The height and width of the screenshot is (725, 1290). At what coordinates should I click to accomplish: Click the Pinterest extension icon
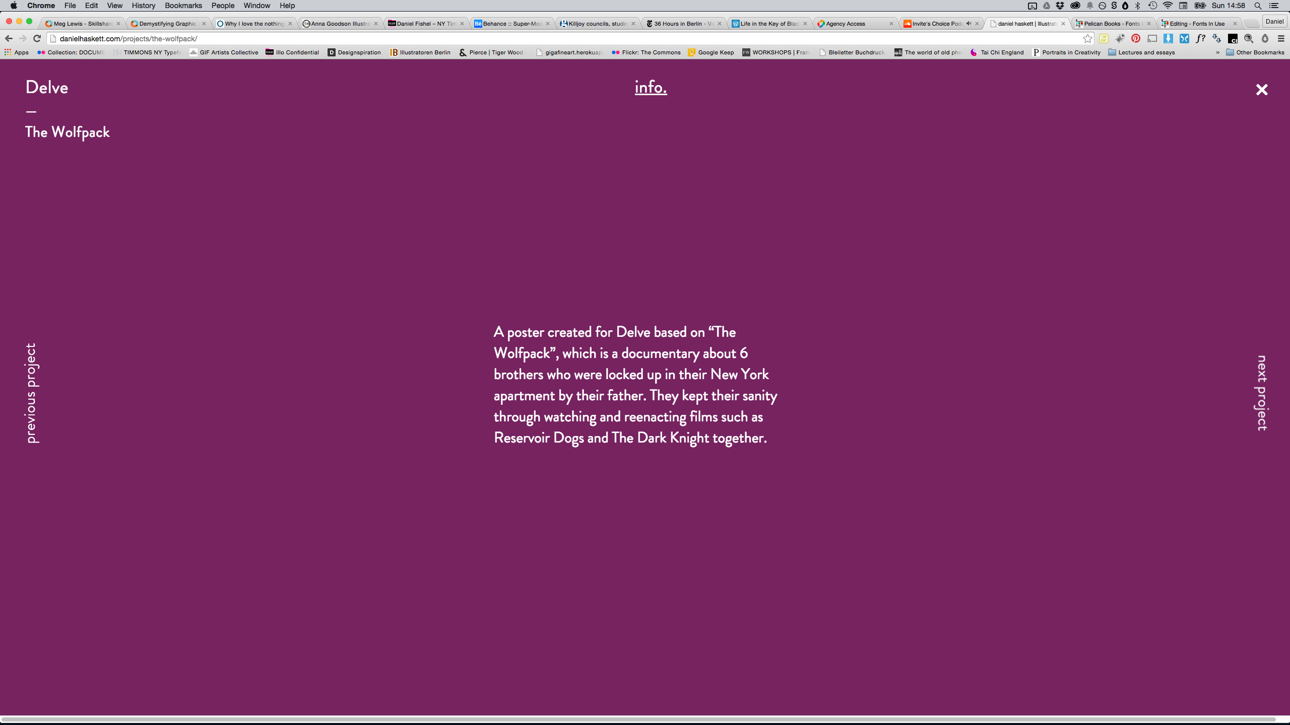click(x=1135, y=38)
